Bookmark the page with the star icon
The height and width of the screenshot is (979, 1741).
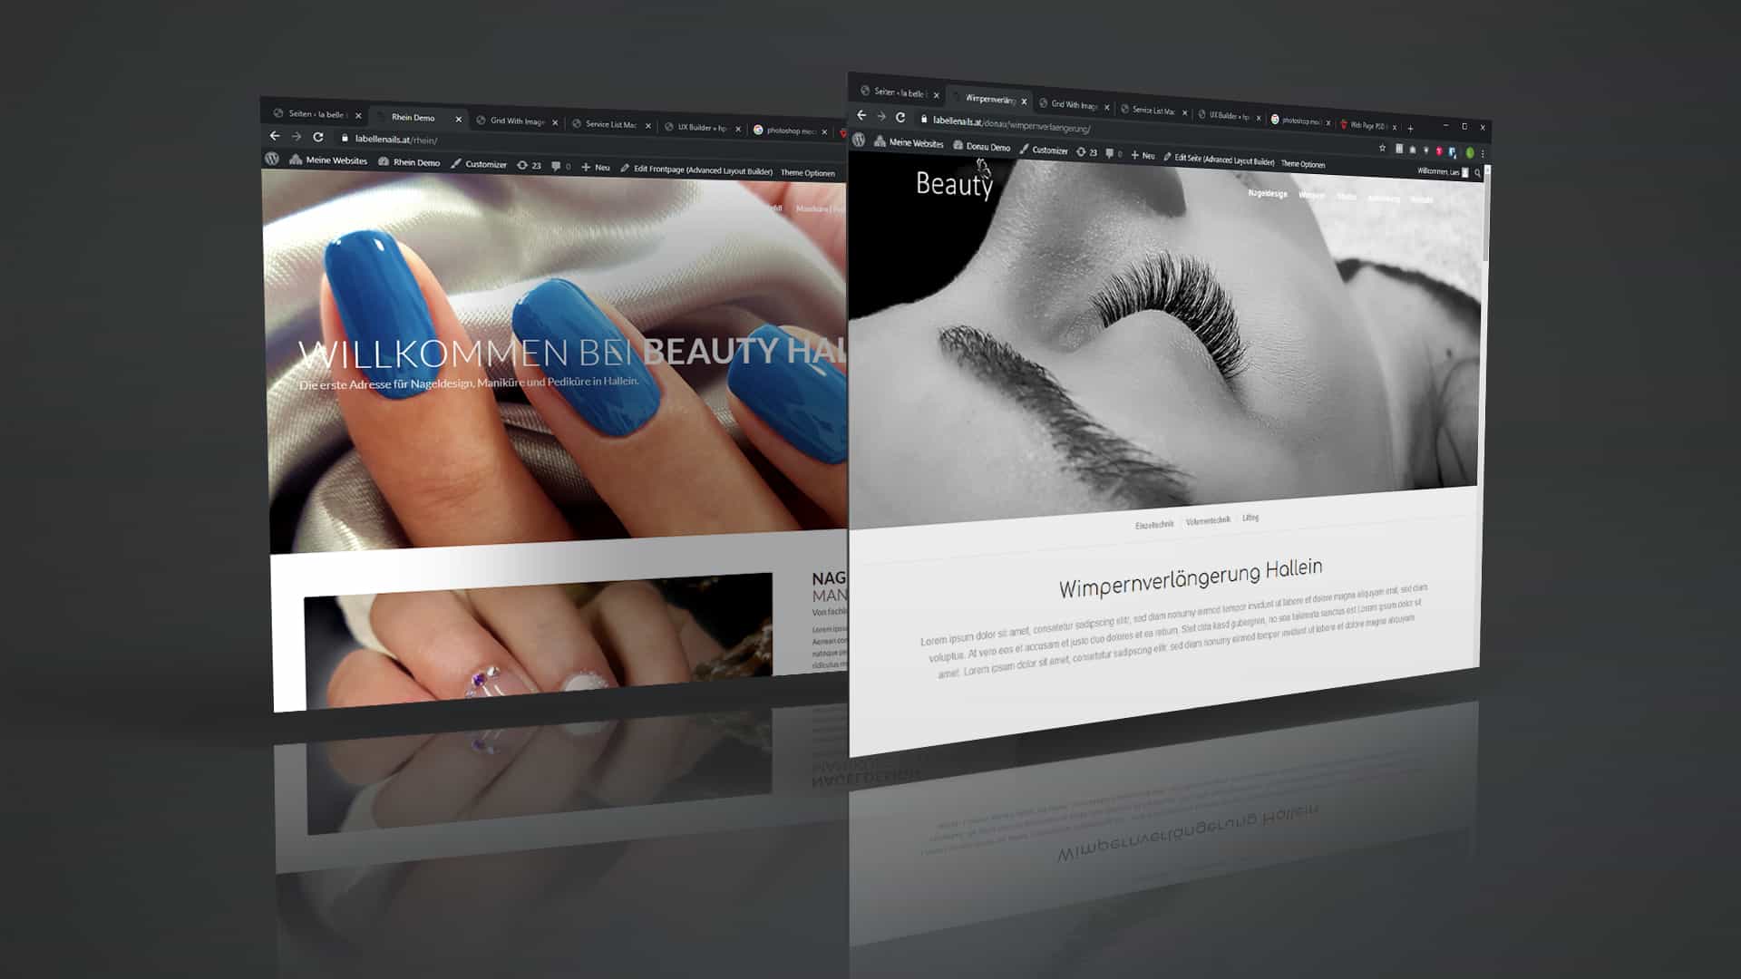click(x=1382, y=148)
